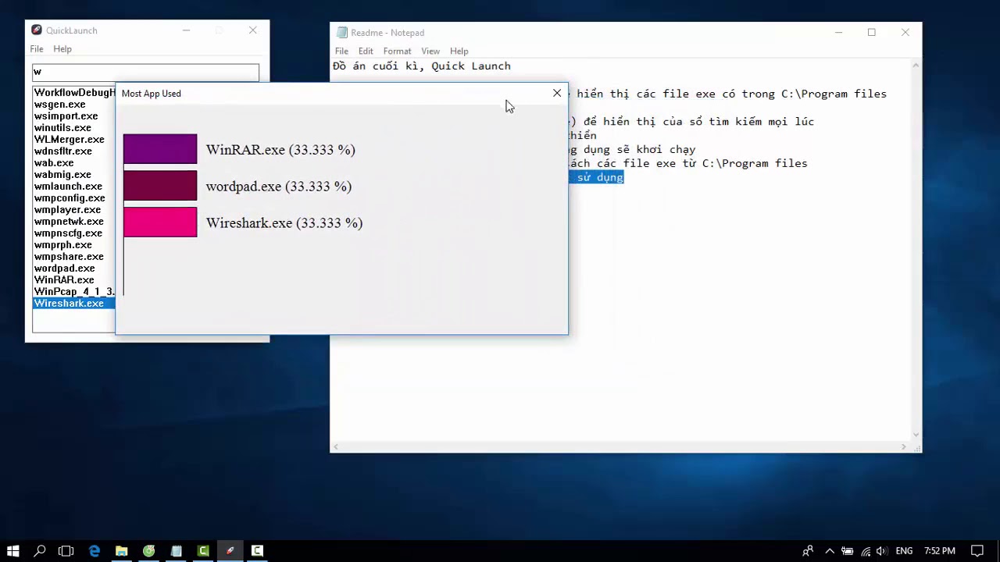Maximize the Notepad window
Screen dimensions: 1000x562
pos(872,33)
